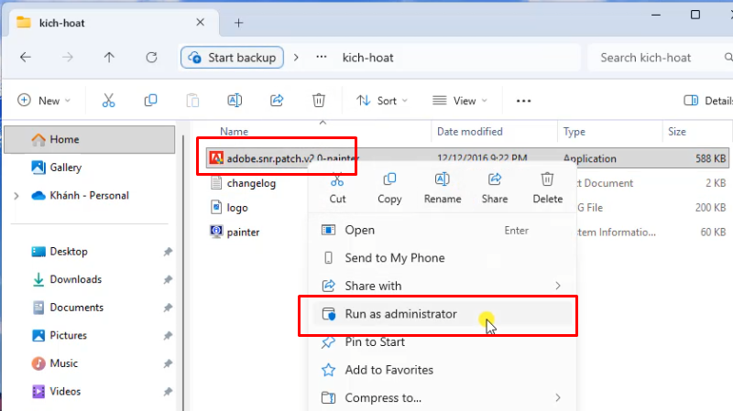Refresh the kich-hoat folder view

(151, 58)
